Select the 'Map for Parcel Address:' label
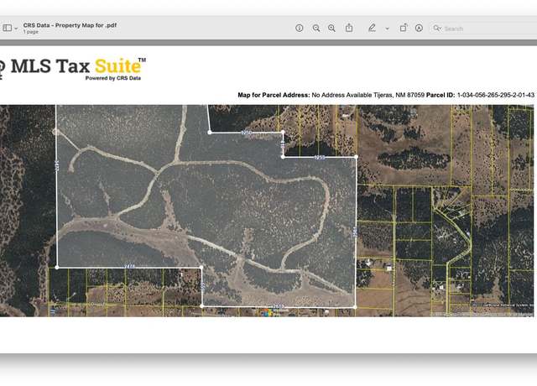This screenshot has width=537, height=386. point(274,95)
